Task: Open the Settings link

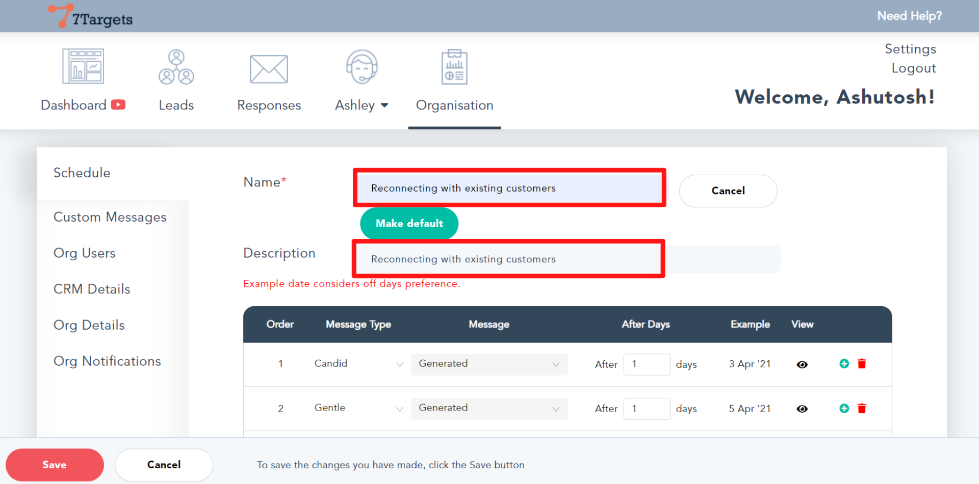Action: (911, 49)
